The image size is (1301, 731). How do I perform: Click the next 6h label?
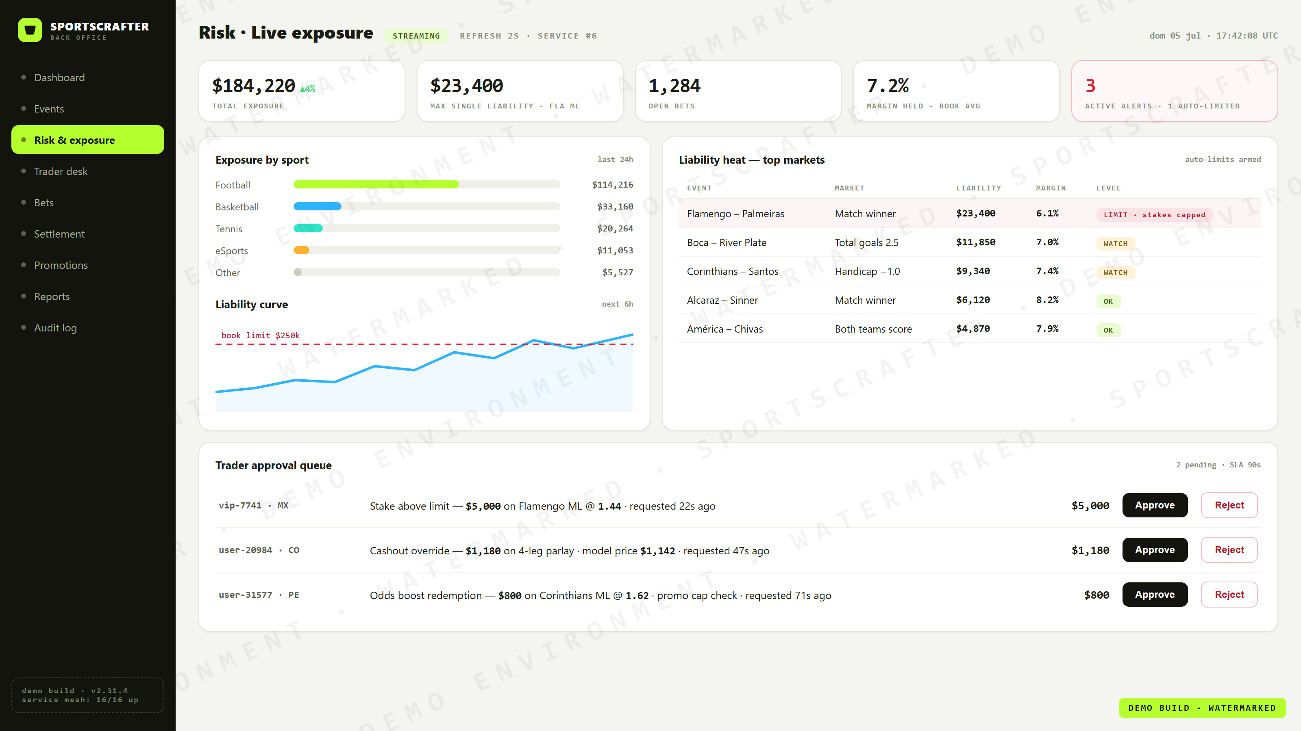[617, 304]
